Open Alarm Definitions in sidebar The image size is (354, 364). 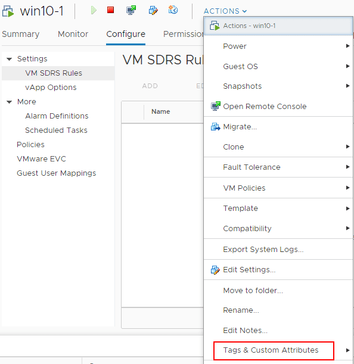click(x=58, y=116)
